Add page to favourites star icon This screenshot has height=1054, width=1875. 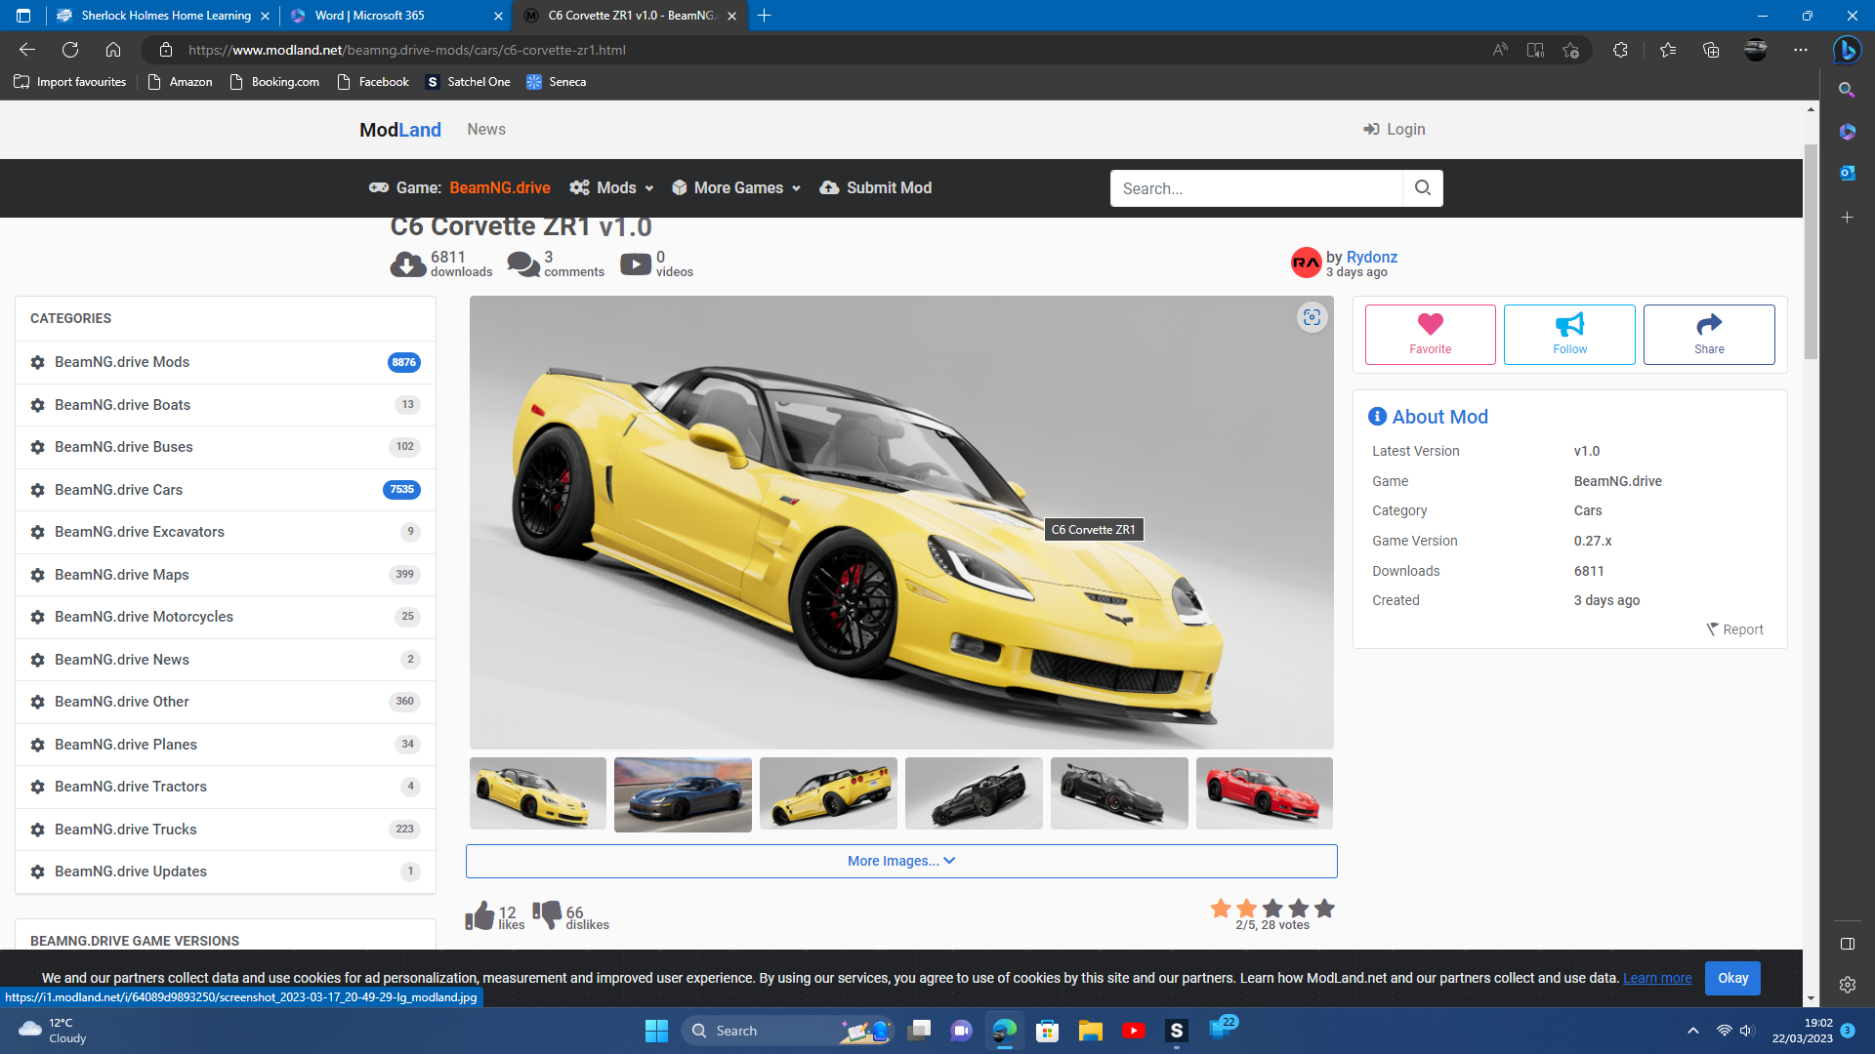click(1570, 50)
